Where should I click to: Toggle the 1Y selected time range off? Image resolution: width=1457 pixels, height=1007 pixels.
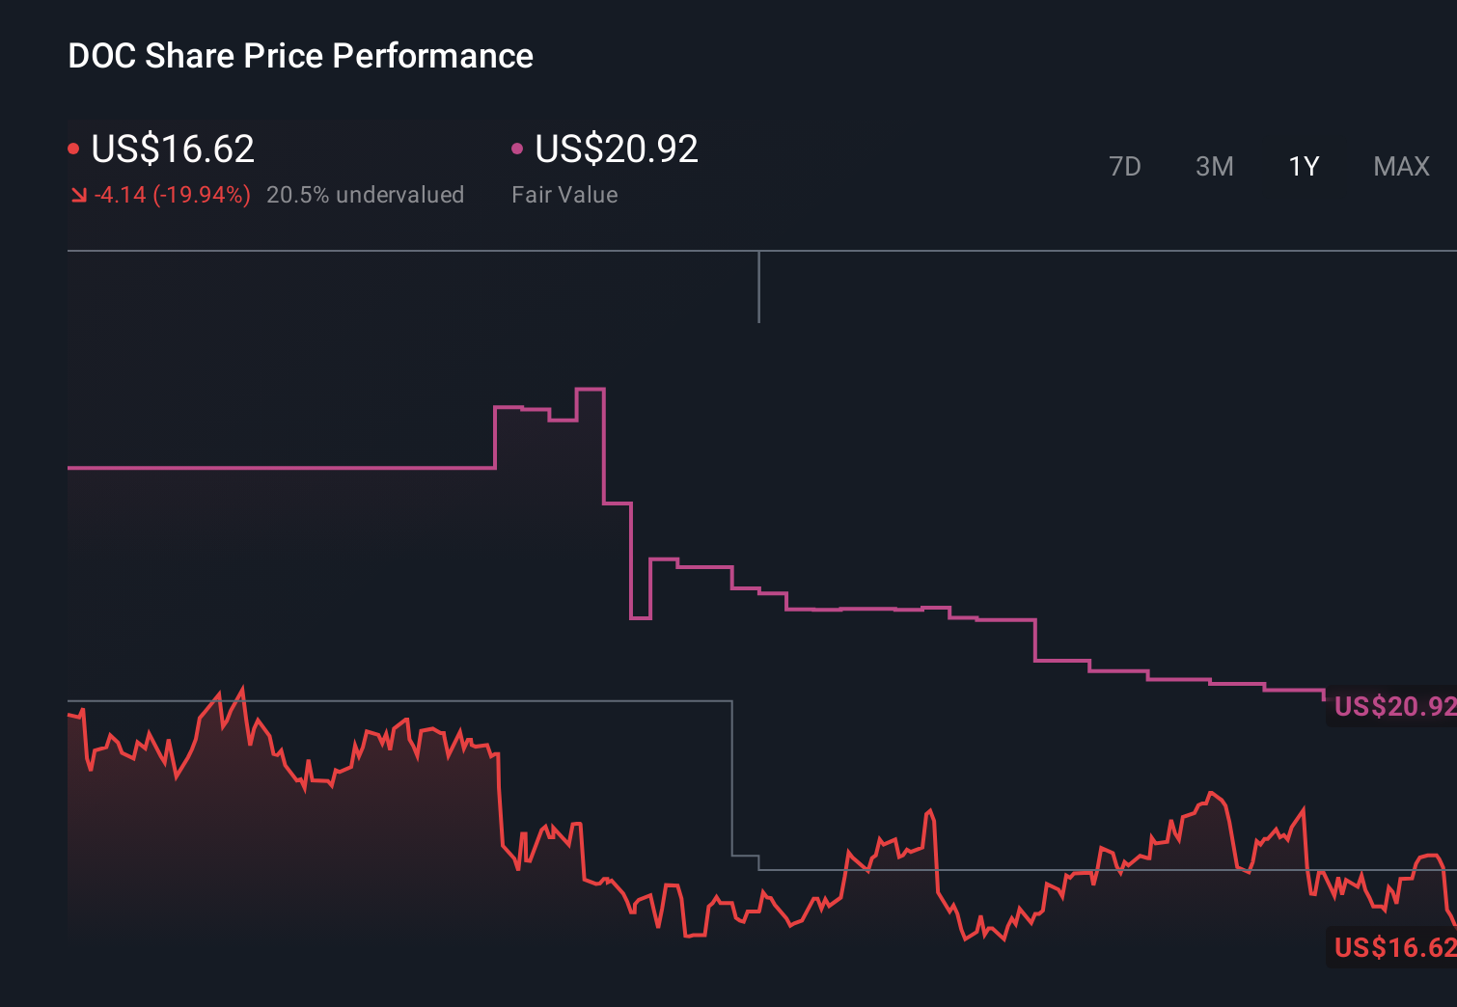pos(1303,166)
